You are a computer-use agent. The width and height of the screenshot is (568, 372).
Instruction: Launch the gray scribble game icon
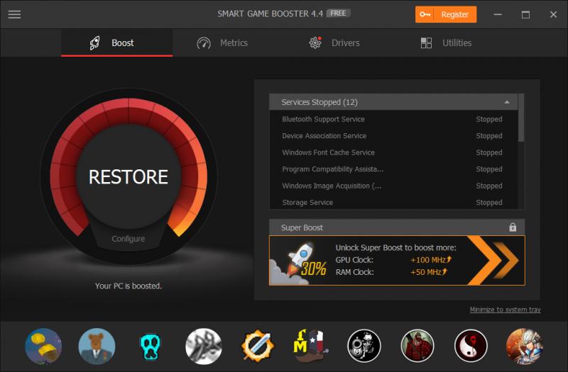coord(204,346)
